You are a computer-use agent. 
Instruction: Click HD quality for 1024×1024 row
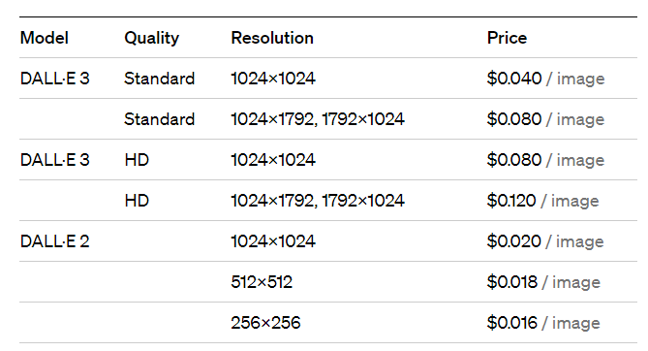(137, 160)
